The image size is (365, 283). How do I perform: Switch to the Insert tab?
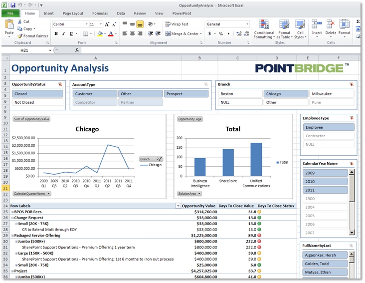tap(49, 13)
